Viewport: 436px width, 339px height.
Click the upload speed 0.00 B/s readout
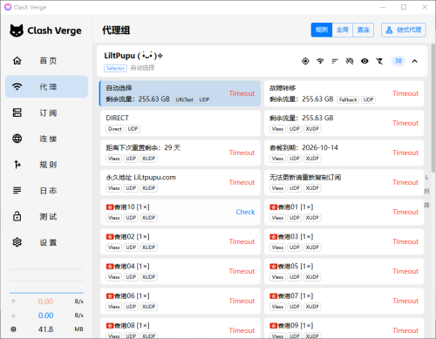(46, 302)
